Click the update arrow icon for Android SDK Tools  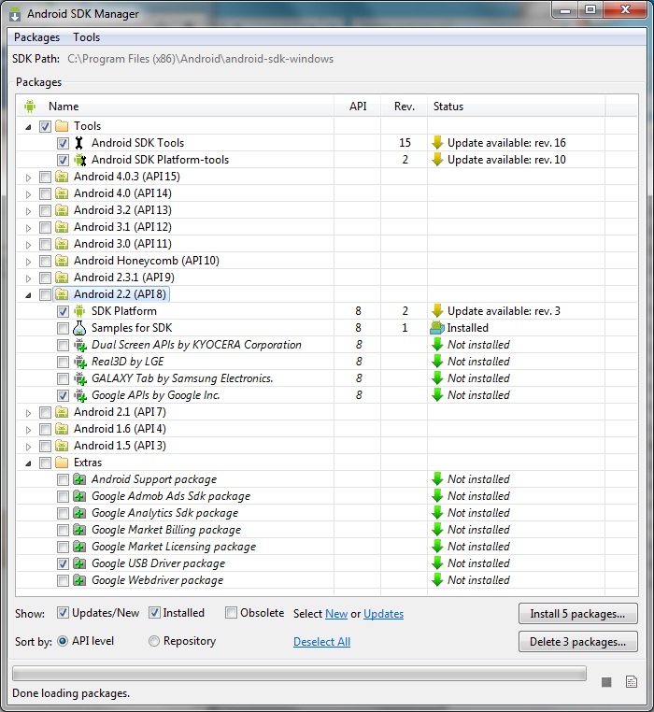437,143
